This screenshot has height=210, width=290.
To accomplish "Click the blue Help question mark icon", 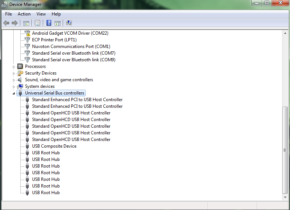I will click(x=49, y=23).
